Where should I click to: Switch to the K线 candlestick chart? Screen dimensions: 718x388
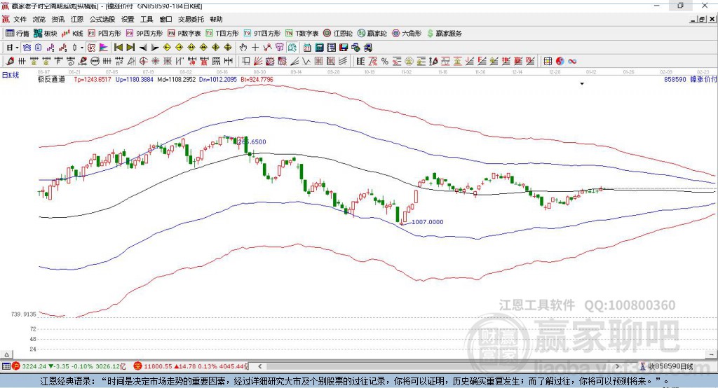(72, 34)
